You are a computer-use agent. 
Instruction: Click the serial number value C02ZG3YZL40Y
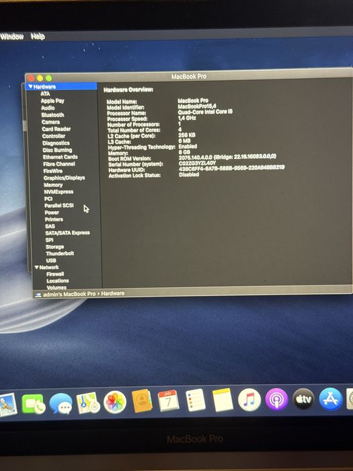pos(197,163)
